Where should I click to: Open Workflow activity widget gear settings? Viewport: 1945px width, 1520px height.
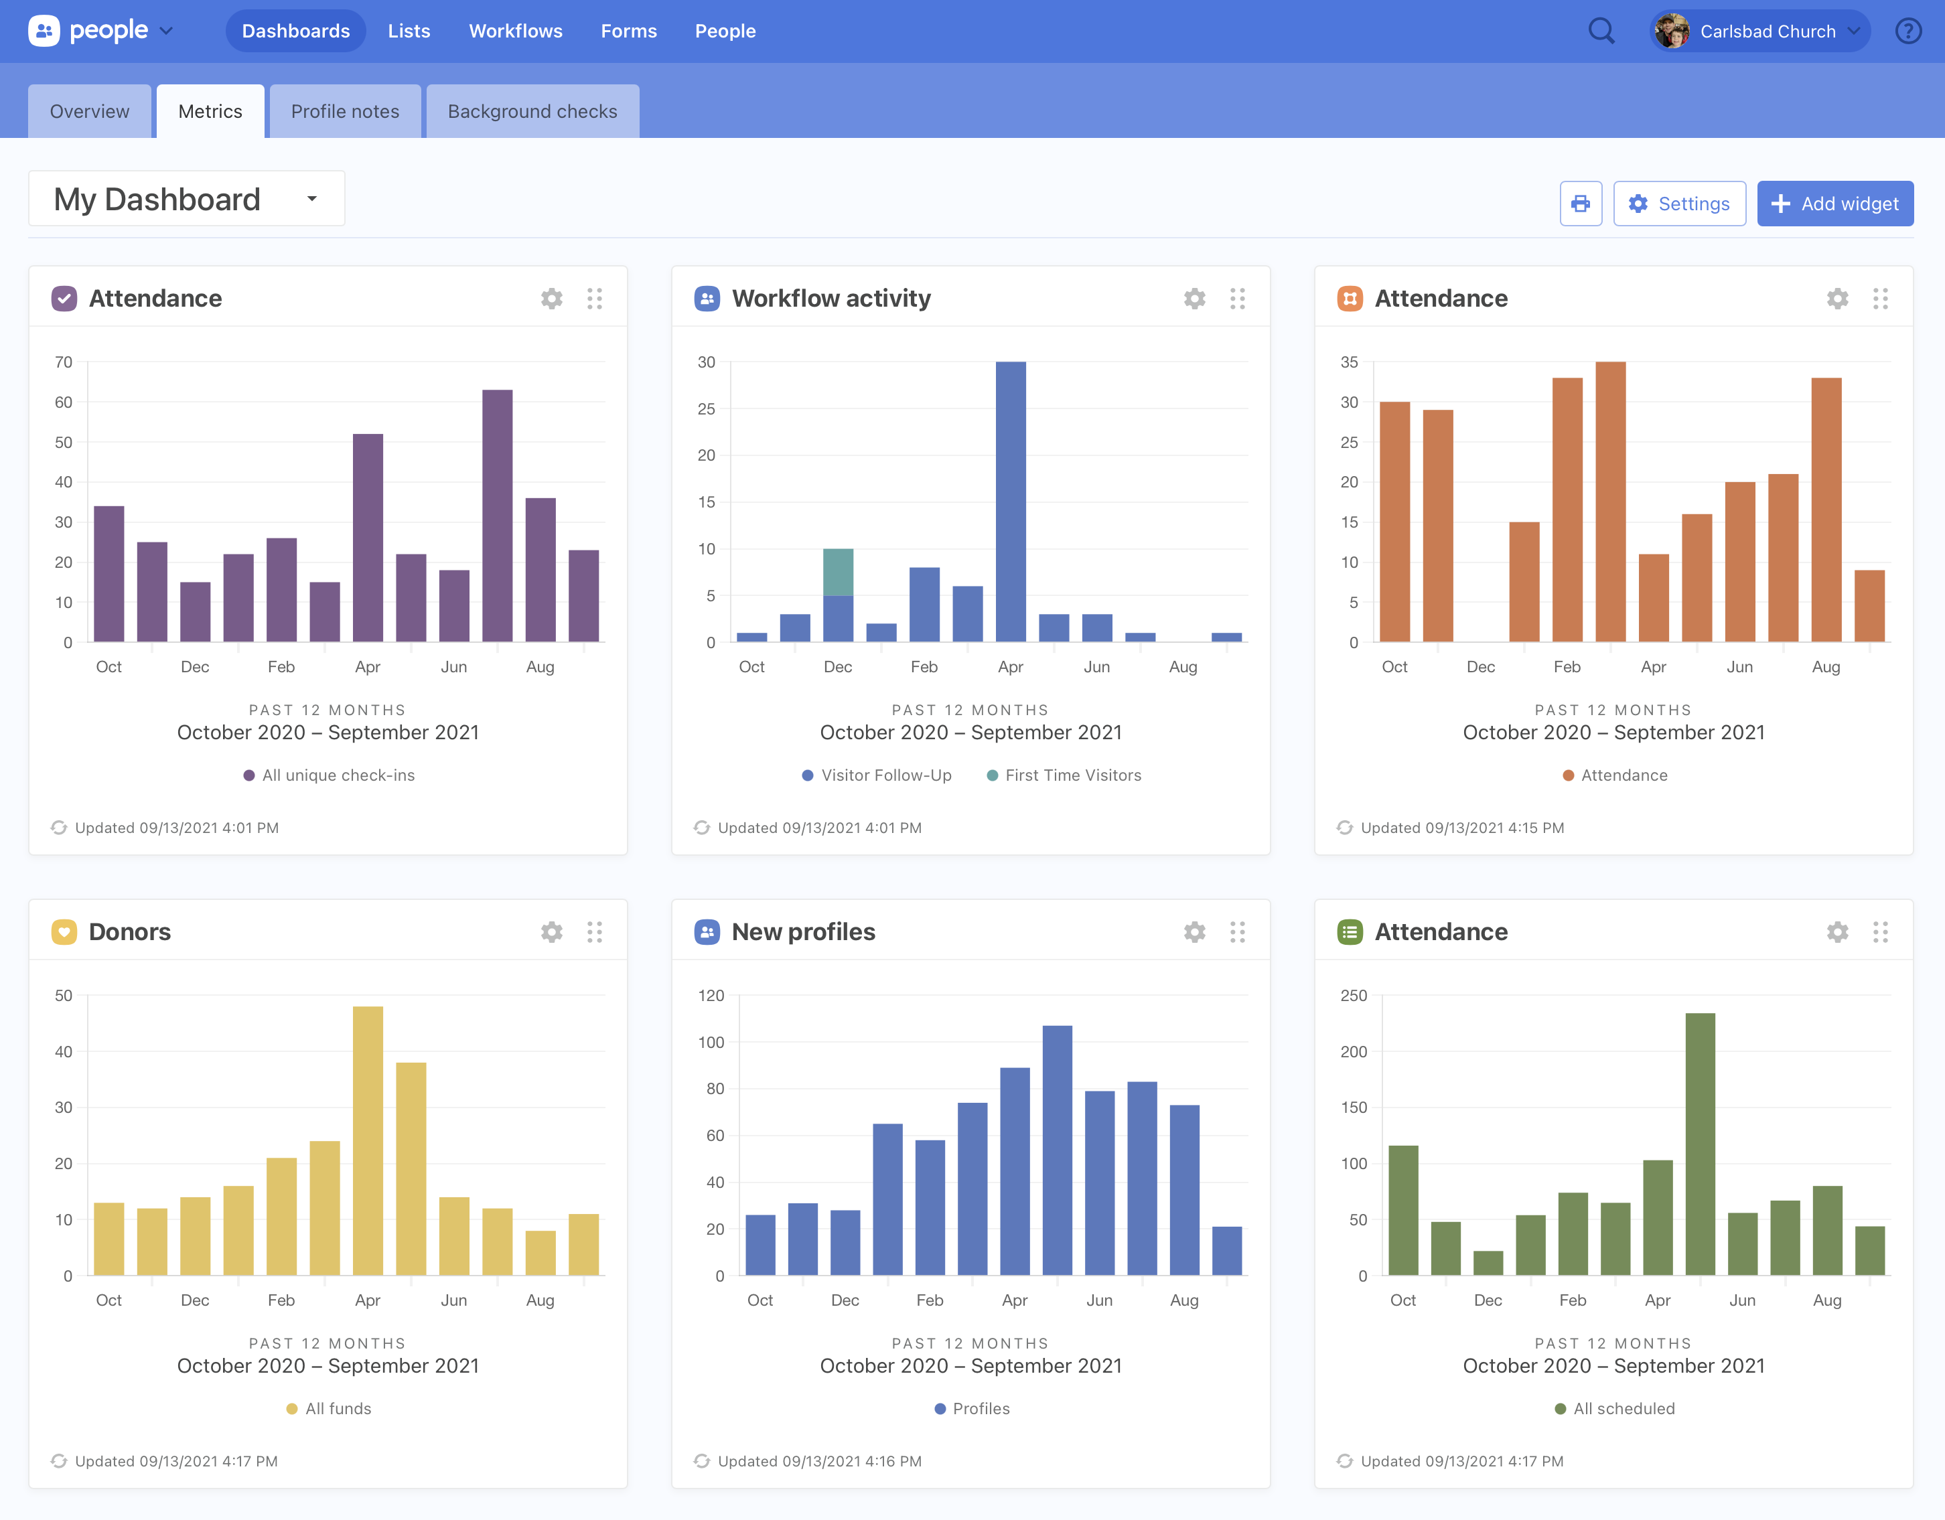(x=1194, y=298)
